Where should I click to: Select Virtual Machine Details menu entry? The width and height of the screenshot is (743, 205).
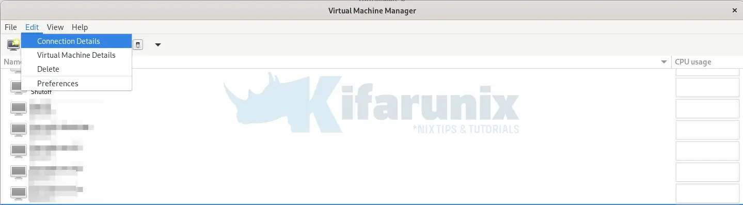[76, 55]
